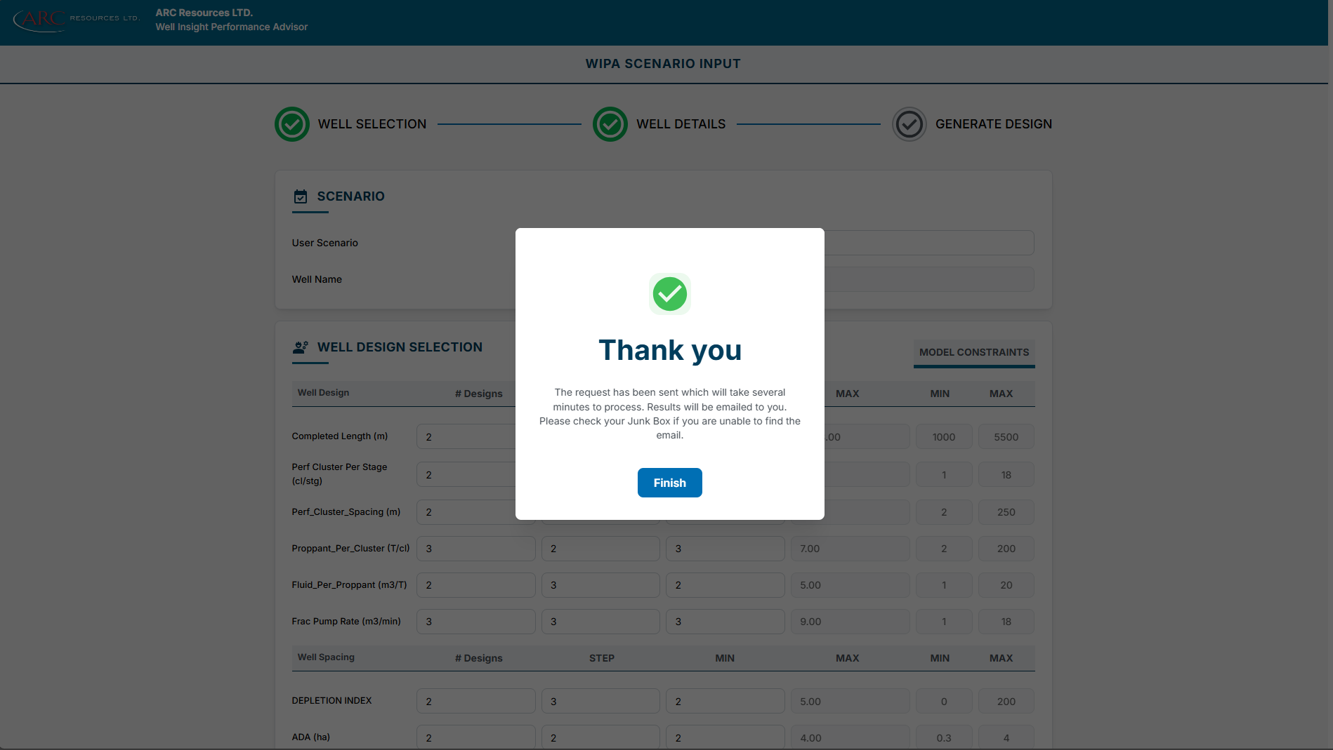Open the Model Constraints tab
Screen dimensions: 1333x750
point(973,352)
